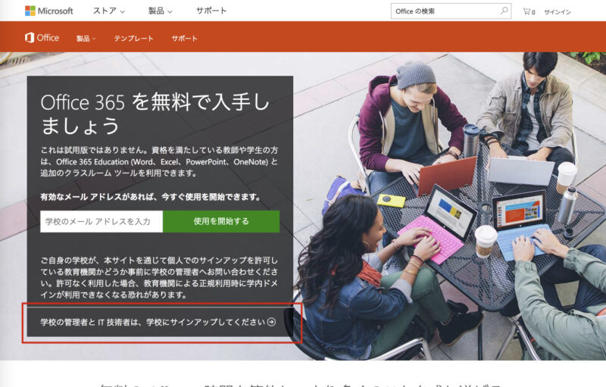Screen dimensions: 606x387
Task: Click サインイン link
Action: tap(558, 12)
